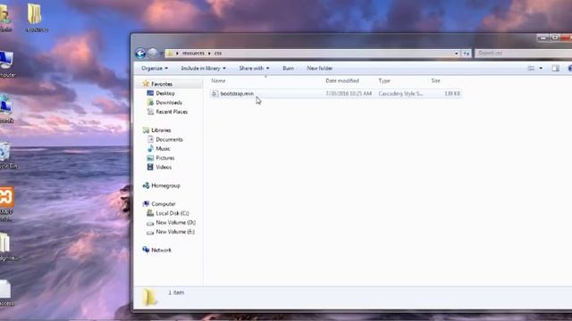This screenshot has height=321, width=572.
Task: Click the 119 KB size cell
Action: [x=452, y=94]
